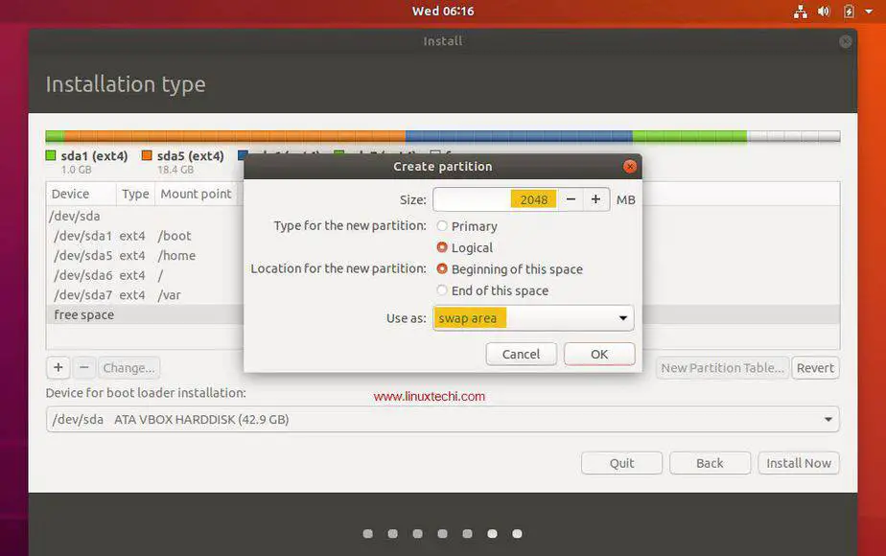
Task: Increase partition size with plus button
Action: [x=595, y=199]
